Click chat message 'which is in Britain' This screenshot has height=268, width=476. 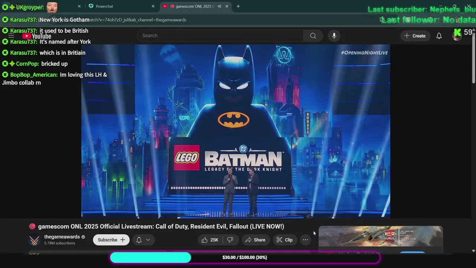(x=62, y=53)
